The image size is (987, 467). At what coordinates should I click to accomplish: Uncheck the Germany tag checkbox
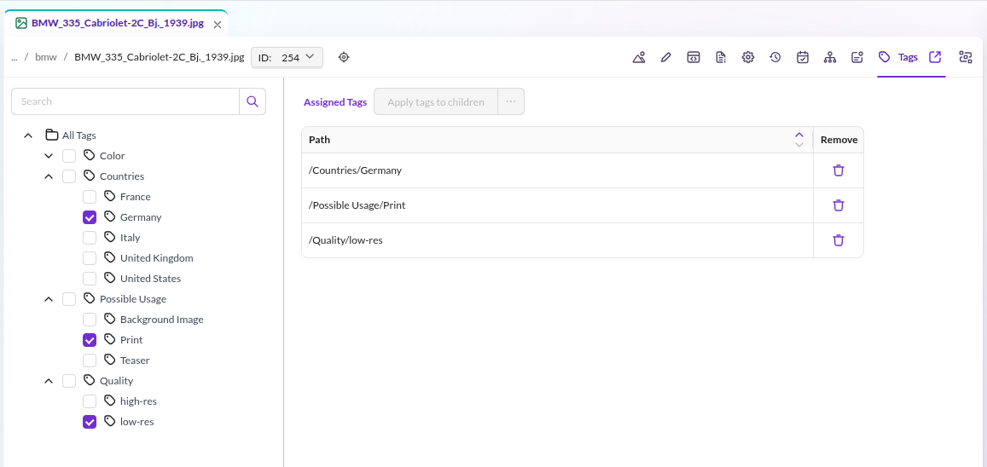click(90, 216)
